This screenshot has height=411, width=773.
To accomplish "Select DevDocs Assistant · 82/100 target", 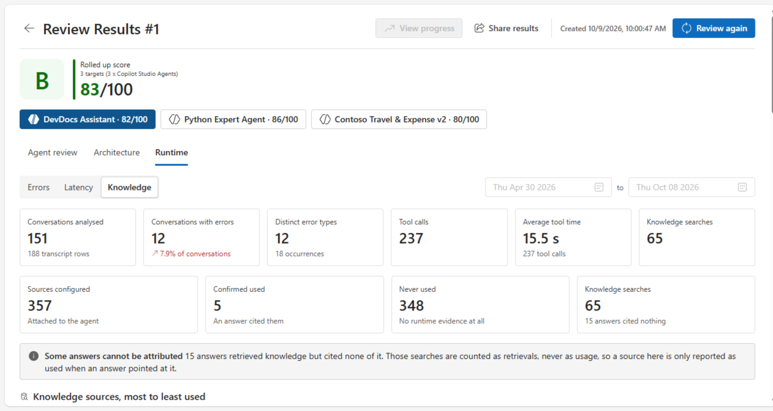I will tap(88, 119).
